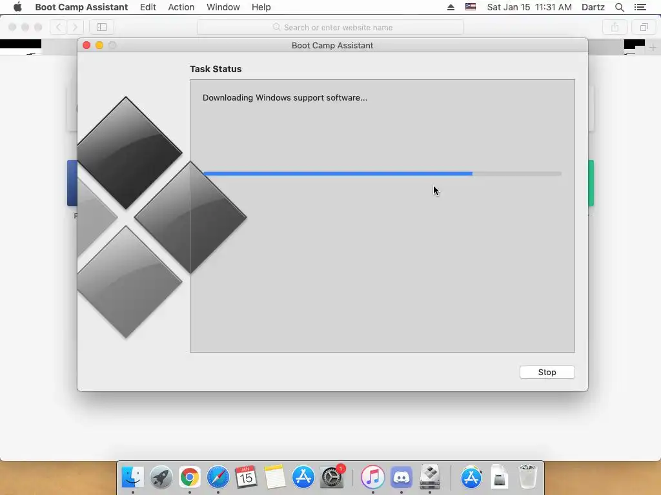This screenshot has height=495, width=661.
Task: Open Google Chrome in the Dock
Action: tap(190, 477)
